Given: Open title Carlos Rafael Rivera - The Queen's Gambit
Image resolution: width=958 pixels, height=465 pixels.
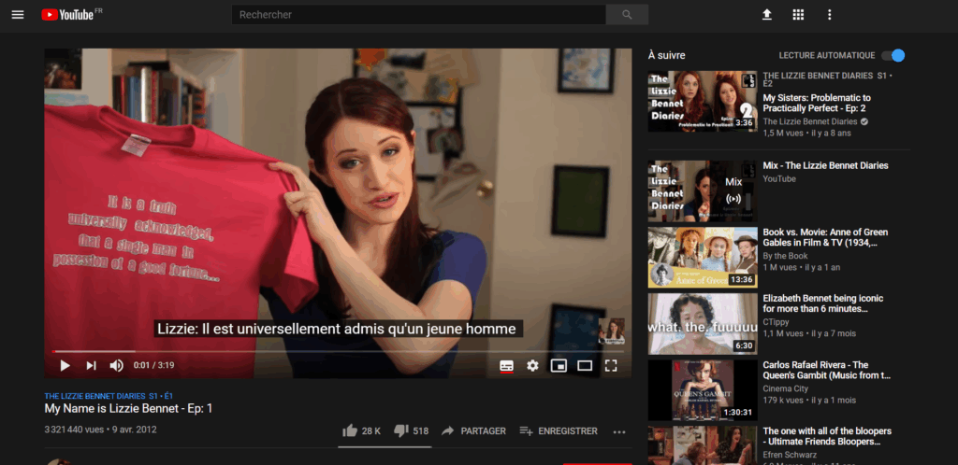Looking at the screenshot, I should click(827, 370).
